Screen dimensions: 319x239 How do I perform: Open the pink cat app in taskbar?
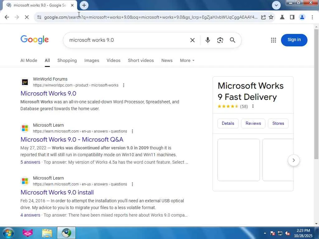(x=28, y=233)
